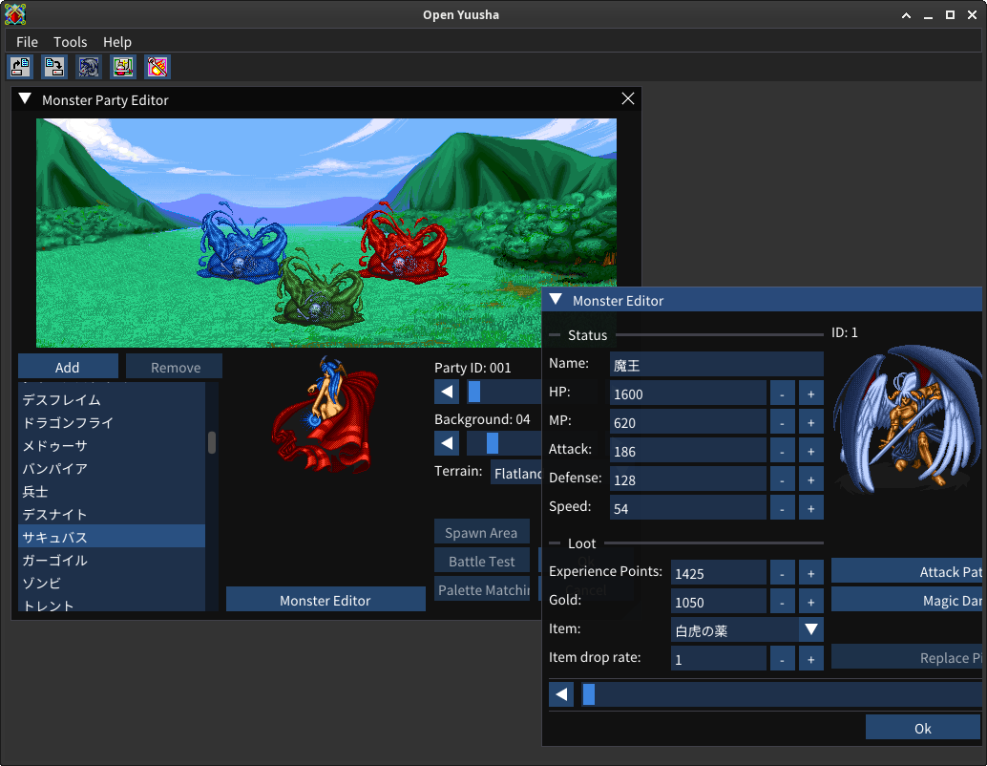This screenshot has height=766, width=987.
Task: Click the save-to-ROM toolbar icon
Action: (54, 67)
